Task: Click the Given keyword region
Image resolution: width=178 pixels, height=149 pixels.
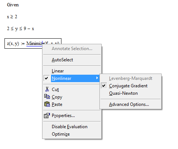Action: tap(13, 5)
